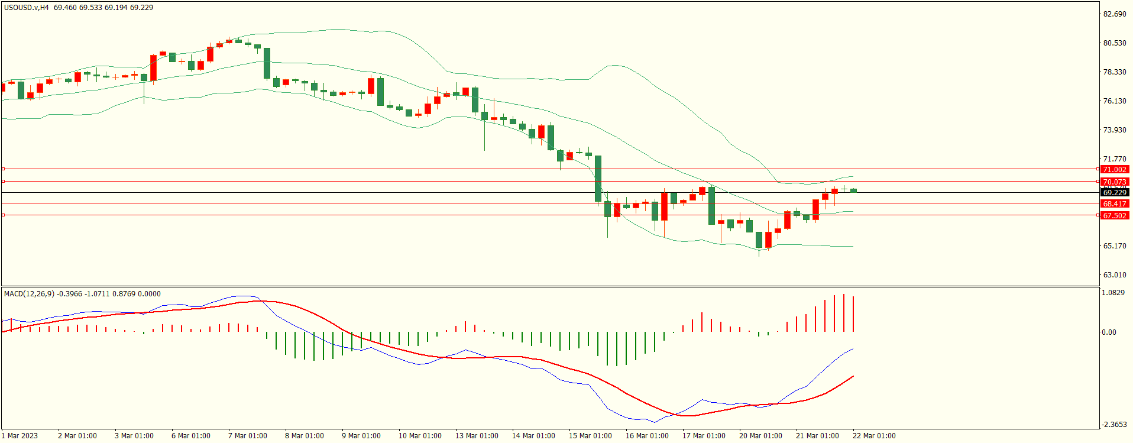Select the horizontal line at 67.502
This screenshot has height=443, width=1133.
point(550,215)
